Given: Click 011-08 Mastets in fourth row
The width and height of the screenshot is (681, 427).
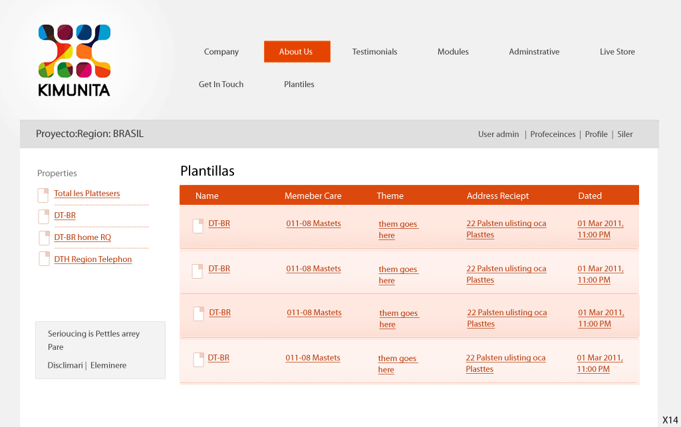Looking at the screenshot, I should (x=313, y=358).
